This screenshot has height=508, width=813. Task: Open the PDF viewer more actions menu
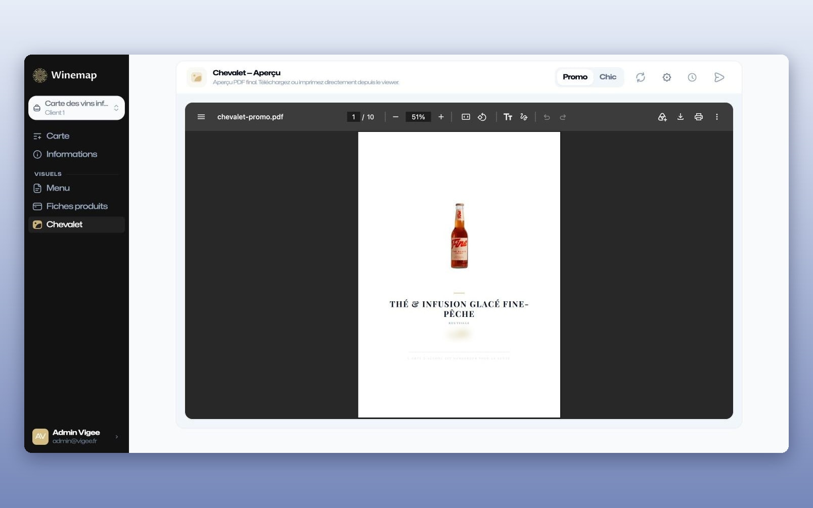tap(717, 117)
